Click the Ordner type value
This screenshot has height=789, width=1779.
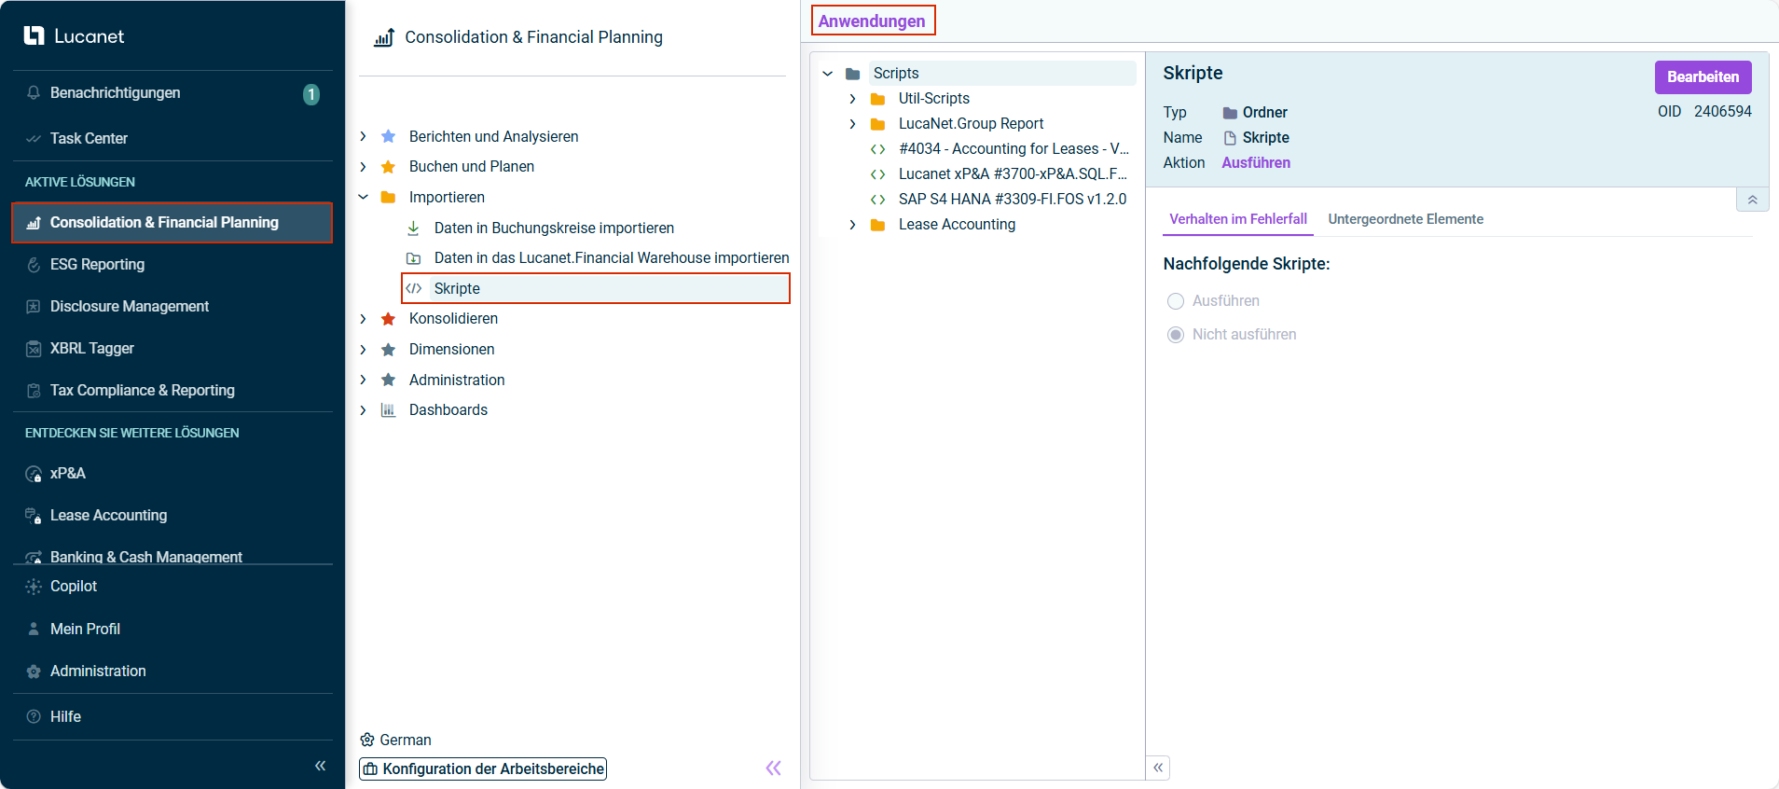[1264, 113]
